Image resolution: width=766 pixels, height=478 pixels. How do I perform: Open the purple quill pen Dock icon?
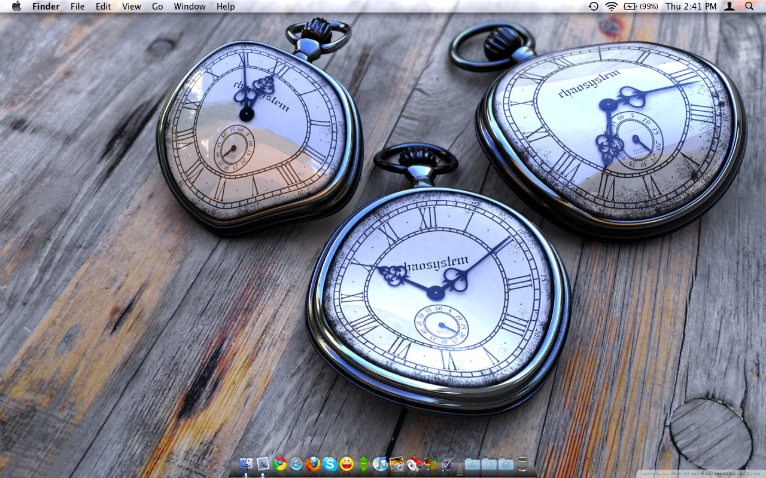click(x=448, y=464)
